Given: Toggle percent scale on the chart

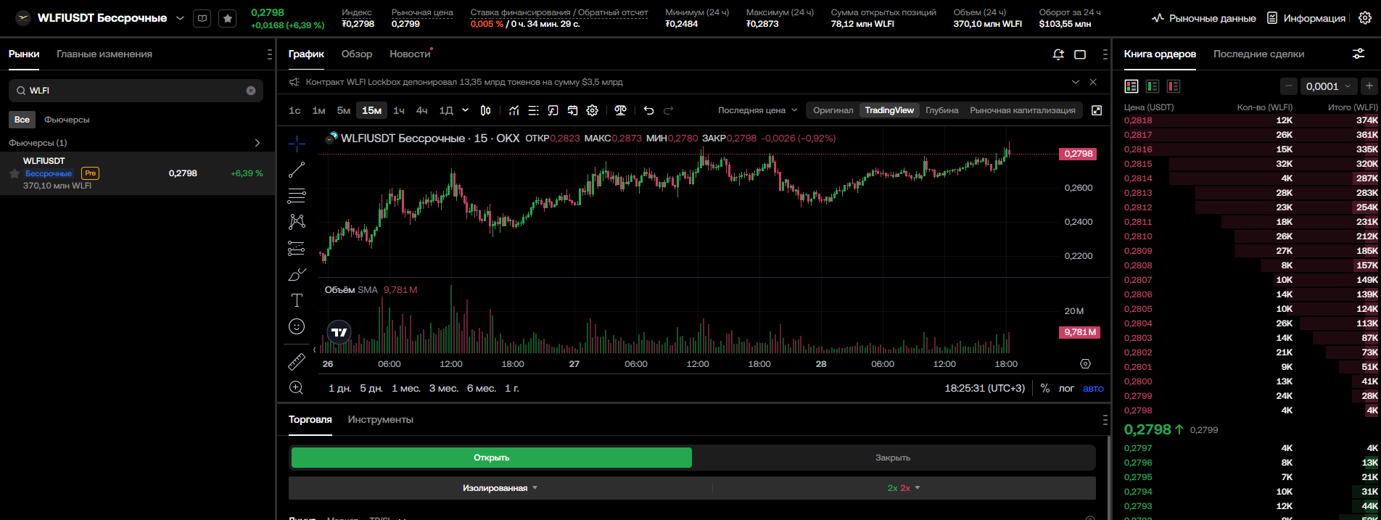Looking at the screenshot, I should [1045, 388].
